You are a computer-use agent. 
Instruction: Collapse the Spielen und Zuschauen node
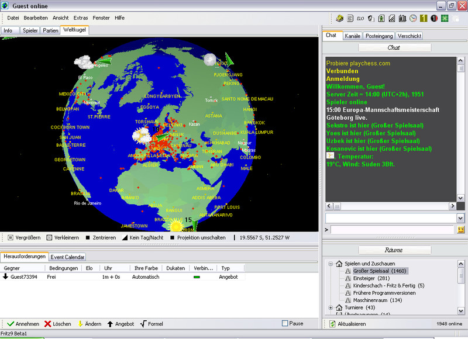tap(331, 264)
